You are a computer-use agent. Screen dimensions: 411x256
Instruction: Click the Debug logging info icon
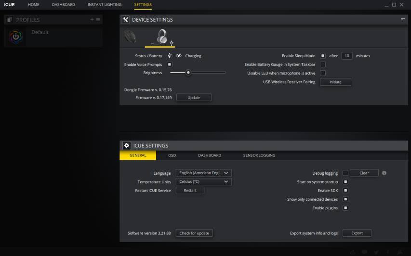click(384, 173)
